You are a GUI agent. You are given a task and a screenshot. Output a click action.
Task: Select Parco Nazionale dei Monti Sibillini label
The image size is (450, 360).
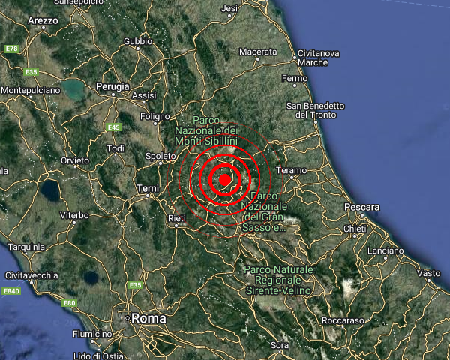[x=207, y=130]
